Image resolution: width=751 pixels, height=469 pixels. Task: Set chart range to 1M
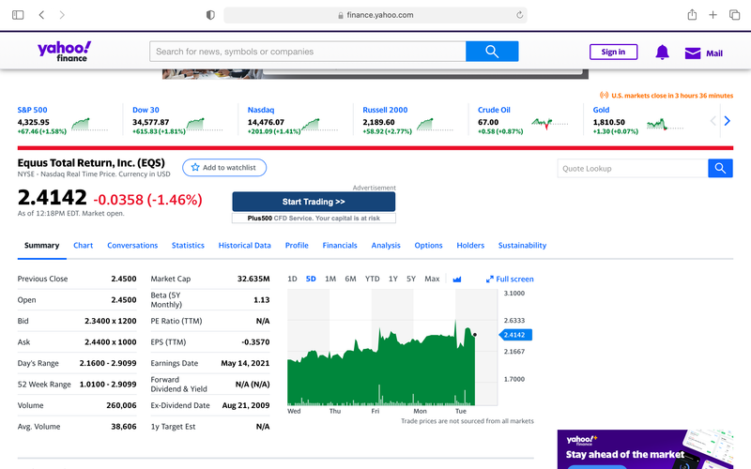tap(330, 279)
